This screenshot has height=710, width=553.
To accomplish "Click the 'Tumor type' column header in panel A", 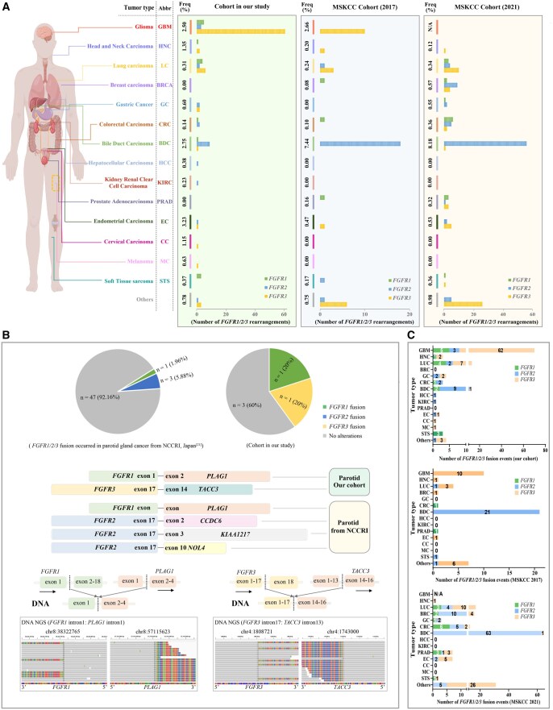I will pyautogui.click(x=139, y=8).
